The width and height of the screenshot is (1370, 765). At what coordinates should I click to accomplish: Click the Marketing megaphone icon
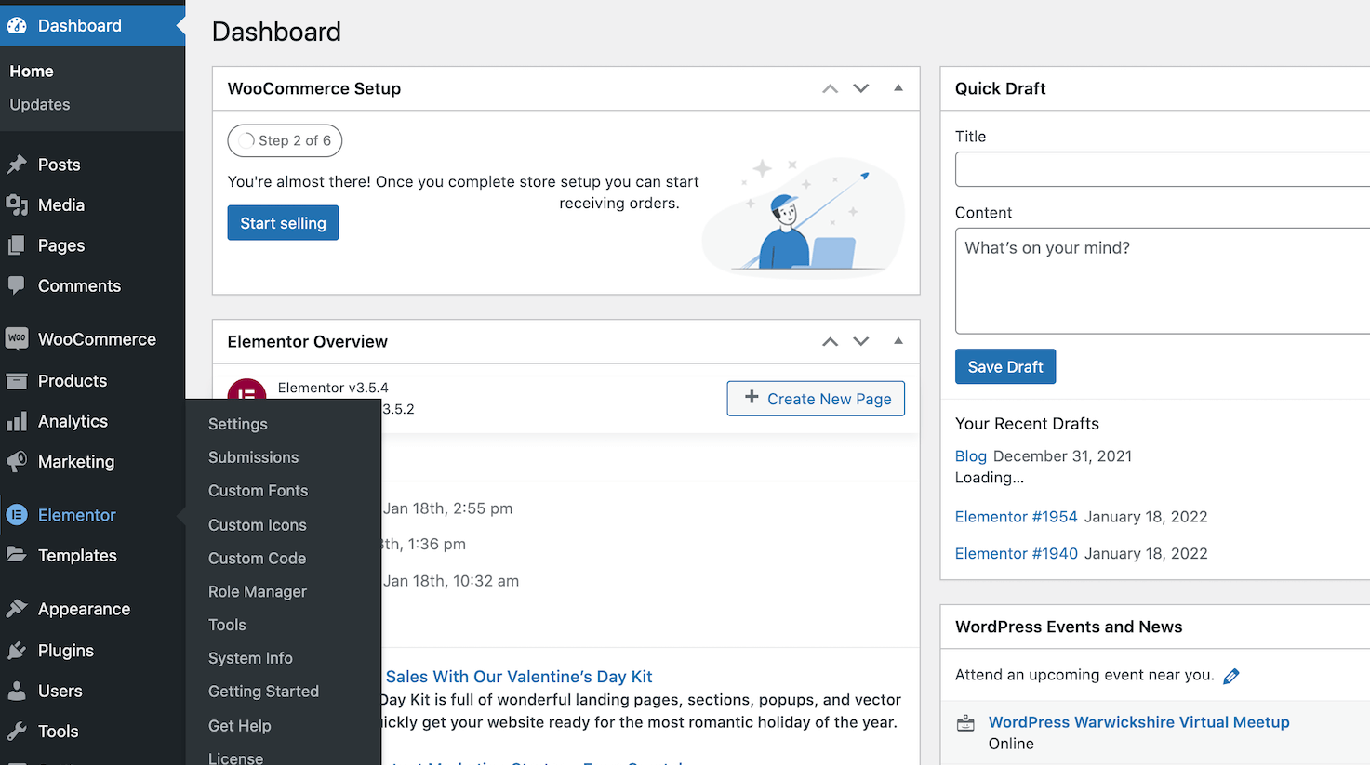coord(17,462)
